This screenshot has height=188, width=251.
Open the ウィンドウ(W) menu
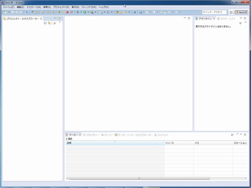89,7
